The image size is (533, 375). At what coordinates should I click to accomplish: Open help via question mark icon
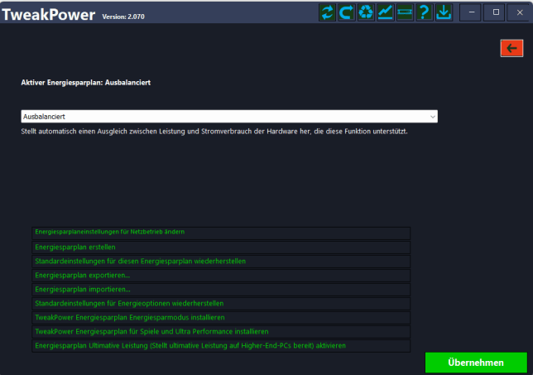(425, 12)
